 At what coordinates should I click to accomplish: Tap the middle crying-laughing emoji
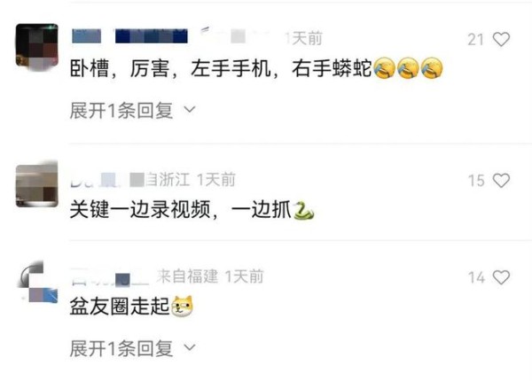tap(408, 68)
